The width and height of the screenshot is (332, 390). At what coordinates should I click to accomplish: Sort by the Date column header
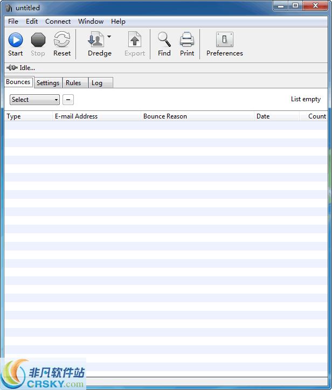[276, 116]
